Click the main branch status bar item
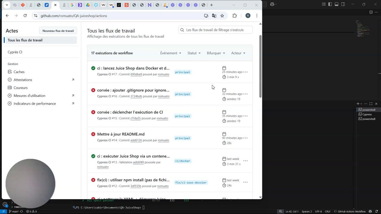This screenshot has width=381, height=214. pos(14,212)
